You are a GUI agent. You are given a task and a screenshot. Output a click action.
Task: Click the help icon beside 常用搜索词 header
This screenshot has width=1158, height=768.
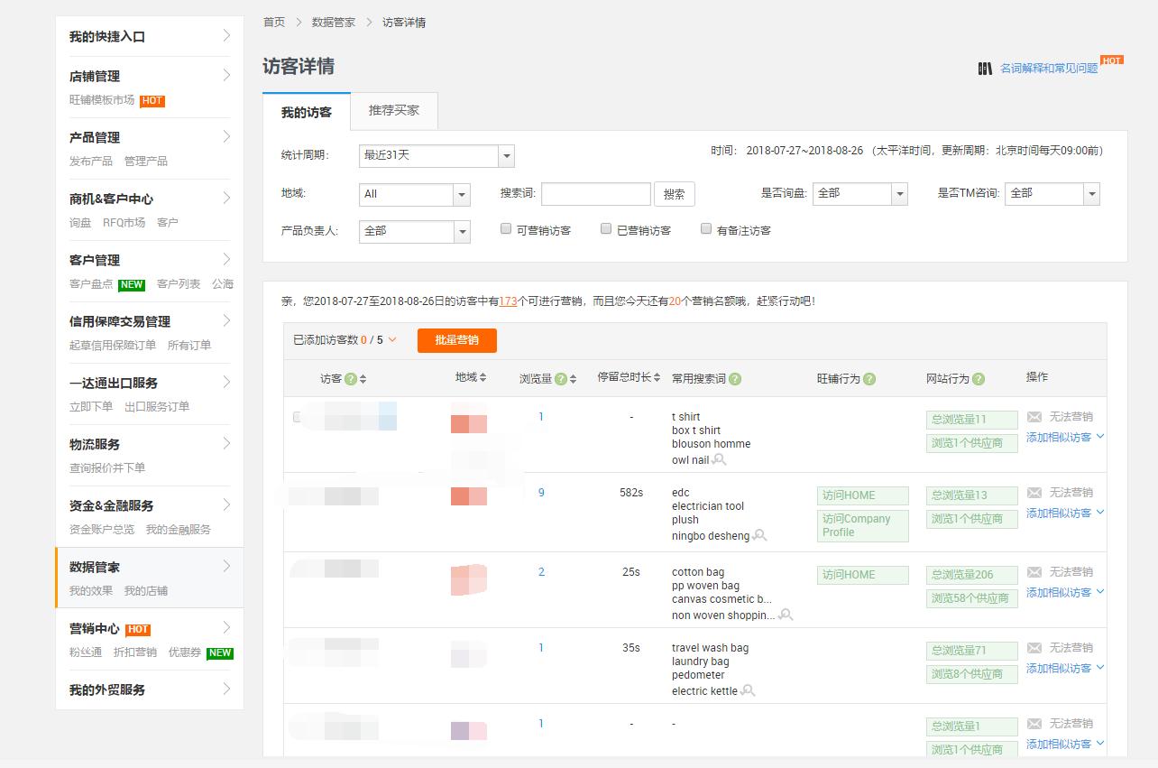(x=735, y=378)
